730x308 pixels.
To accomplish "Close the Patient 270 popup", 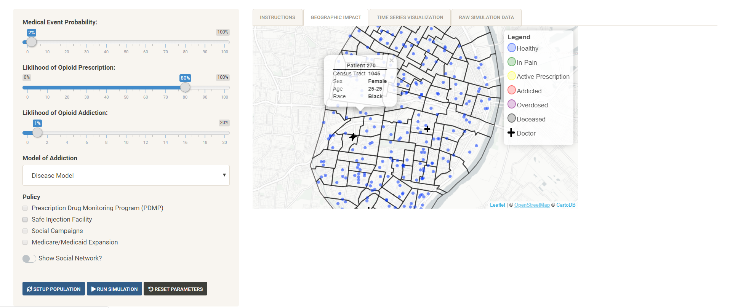I will pos(391,61).
